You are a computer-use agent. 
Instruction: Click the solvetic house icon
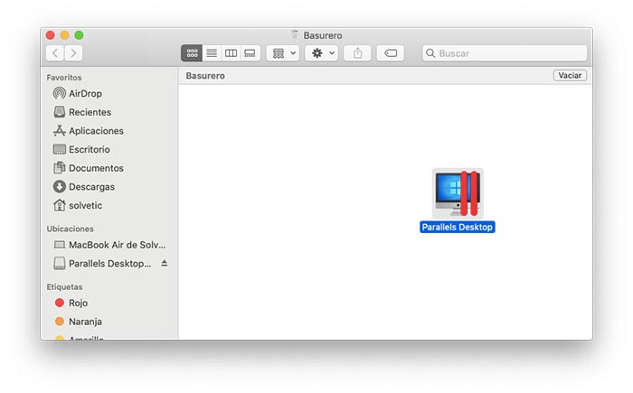pos(60,205)
